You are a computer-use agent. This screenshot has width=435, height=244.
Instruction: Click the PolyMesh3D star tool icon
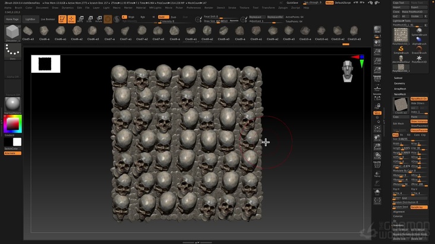tap(419, 59)
